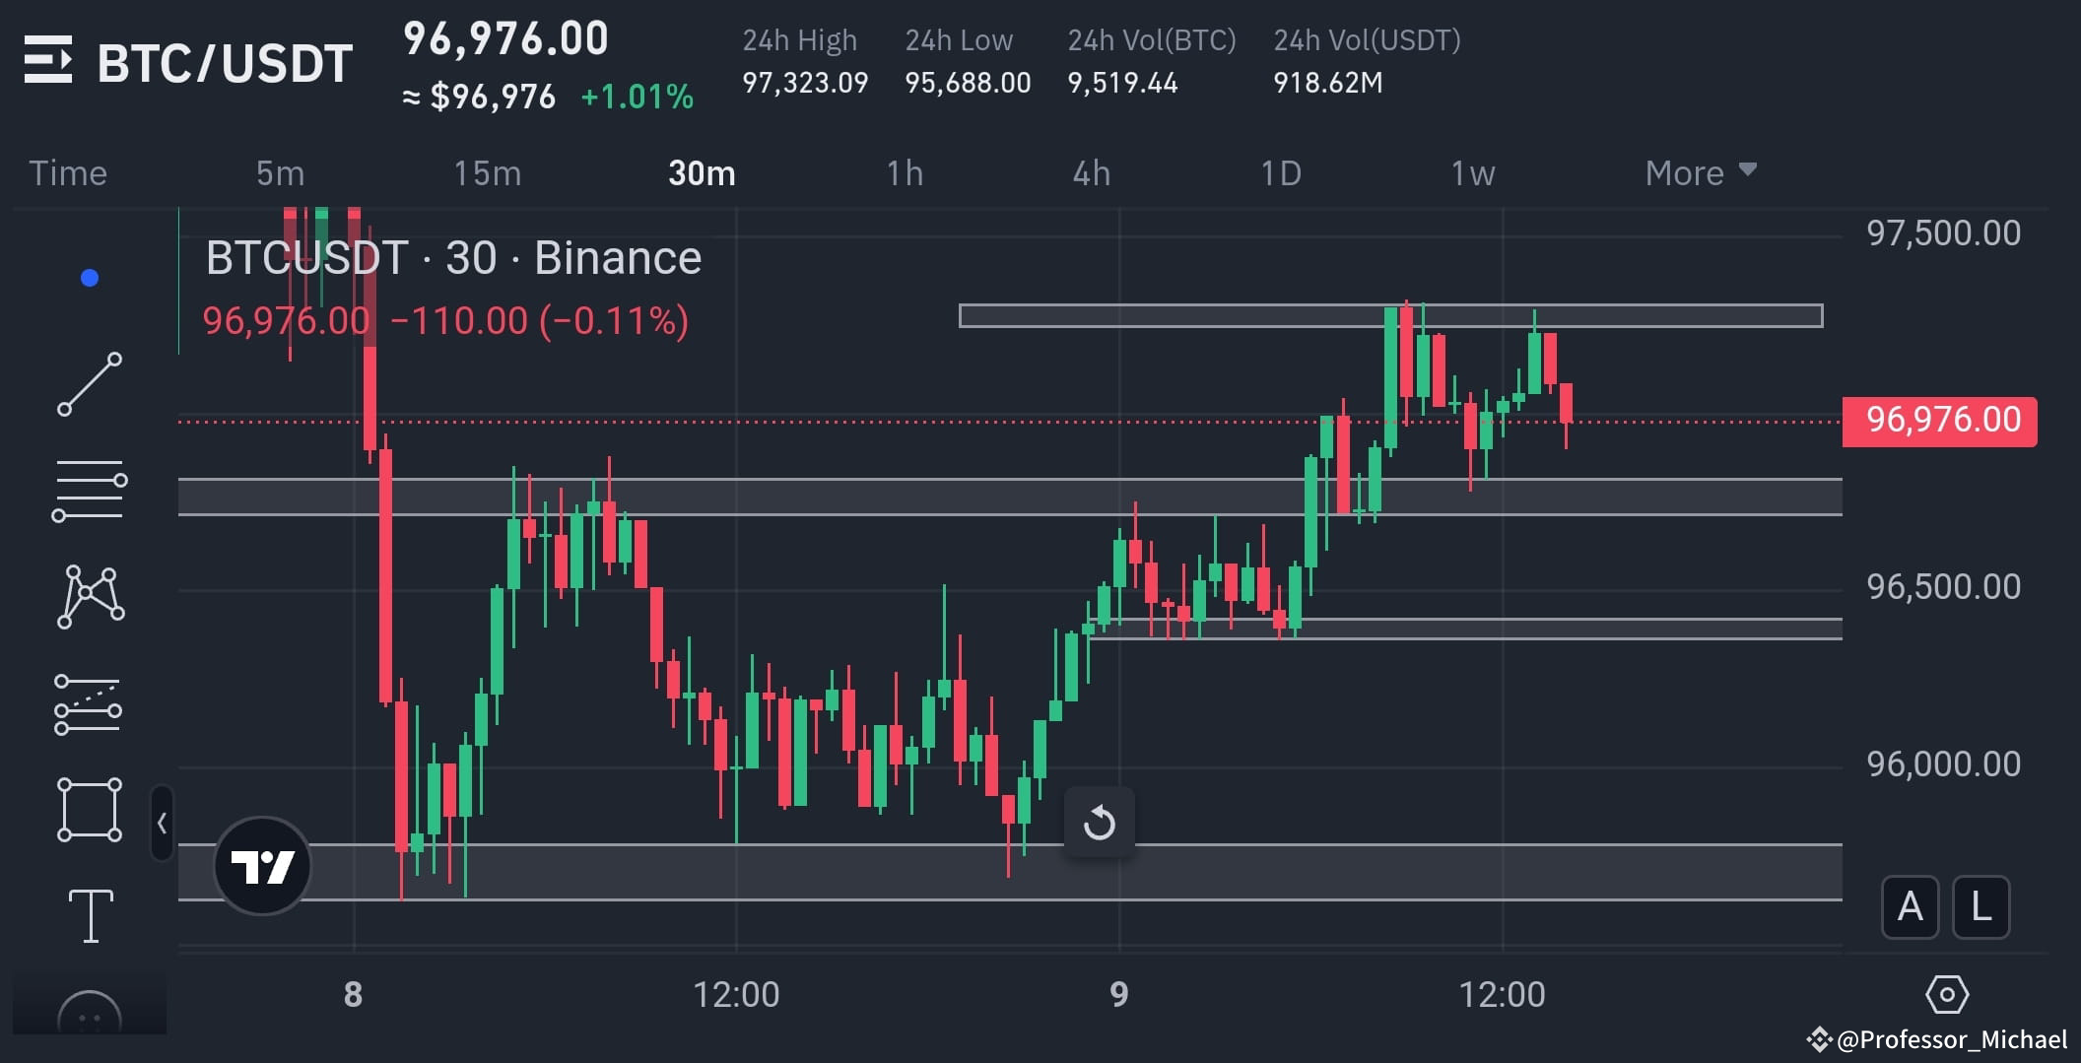Select the trend line drawing tool
This screenshot has height=1063, width=2081.
coord(90,383)
